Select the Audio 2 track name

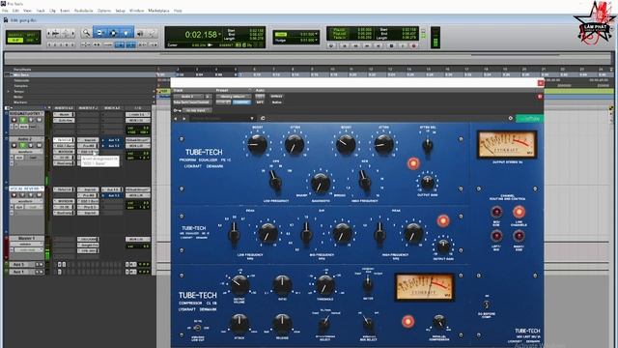26,139
